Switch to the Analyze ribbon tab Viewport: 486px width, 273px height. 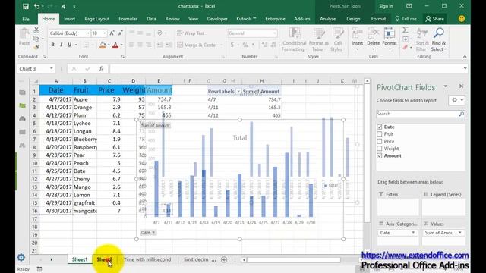[327, 19]
